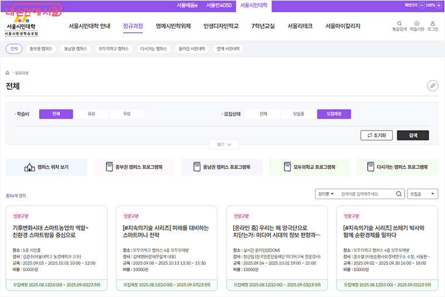This screenshot has width=445, height=297.
Task: Click the book icon of 모두의학교 프로그램북
Action: [x=287, y=167]
